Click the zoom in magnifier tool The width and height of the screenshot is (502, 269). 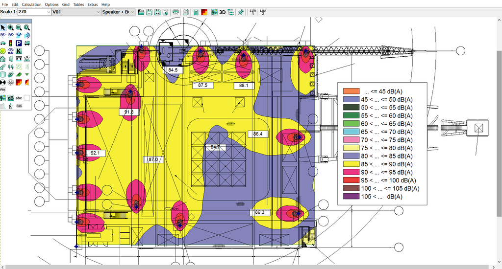11,28
